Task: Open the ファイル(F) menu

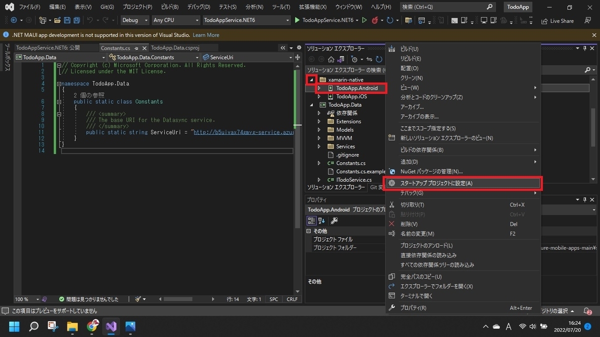Action: click(x=29, y=7)
